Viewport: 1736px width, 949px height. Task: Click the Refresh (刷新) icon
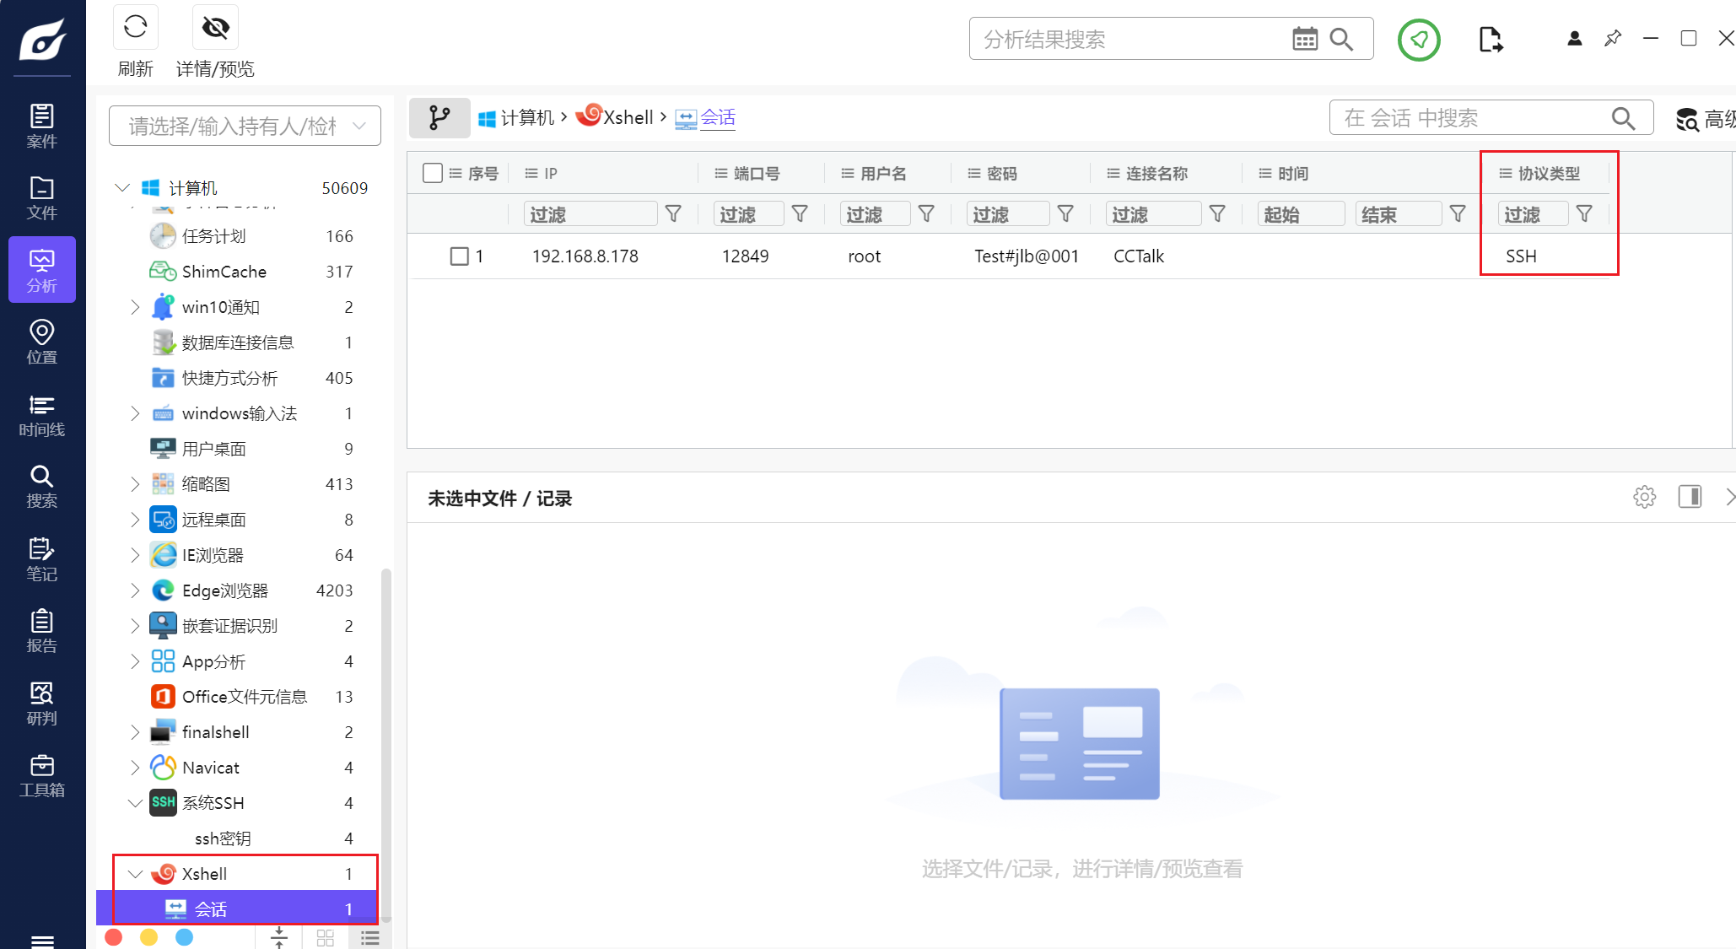click(x=135, y=28)
